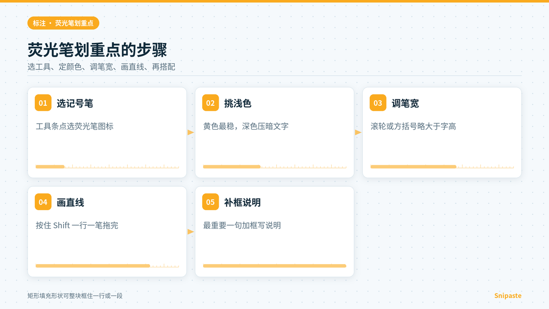This screenshot has height=309, width=549.
Task: Click the footer note 矩形填充形状可整块框住一行或一段
Action: tap(75, 296)
